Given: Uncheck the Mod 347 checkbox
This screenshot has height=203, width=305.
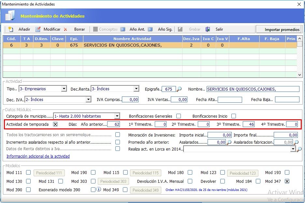Looking at the screenshot, I should point(287,181).
